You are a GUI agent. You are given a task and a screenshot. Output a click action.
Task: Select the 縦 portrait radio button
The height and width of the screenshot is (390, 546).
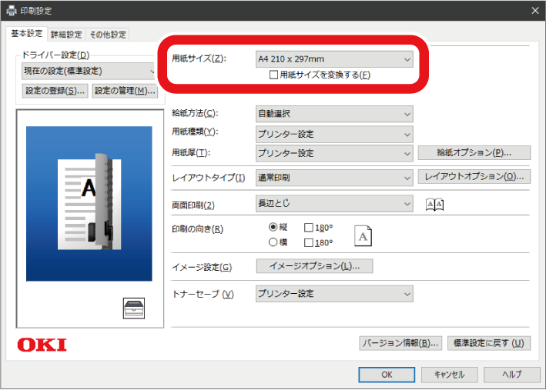tap(273, 228)
